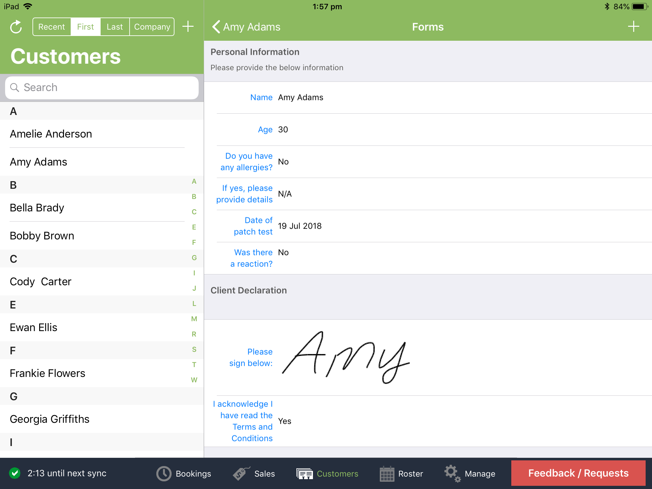Switch to the Recent customers view
652x489 pixels.
click(52, 27)
